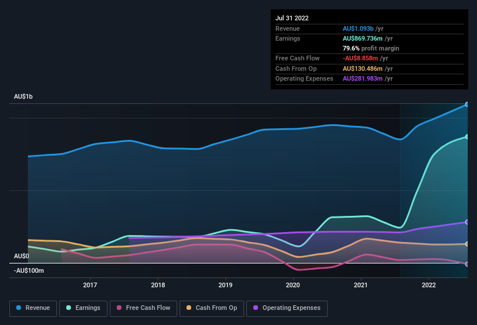Click the -AU$8.858m free cash flow value
The image size is (477, 325).
360,58
